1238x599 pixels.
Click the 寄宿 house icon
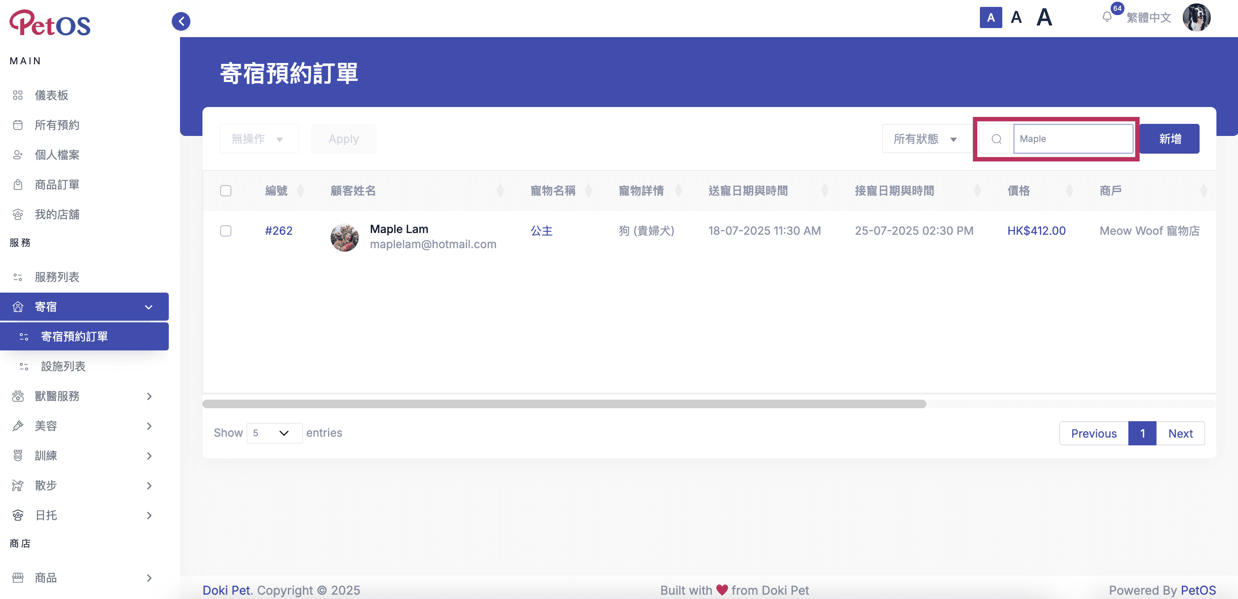click(18, 306)
